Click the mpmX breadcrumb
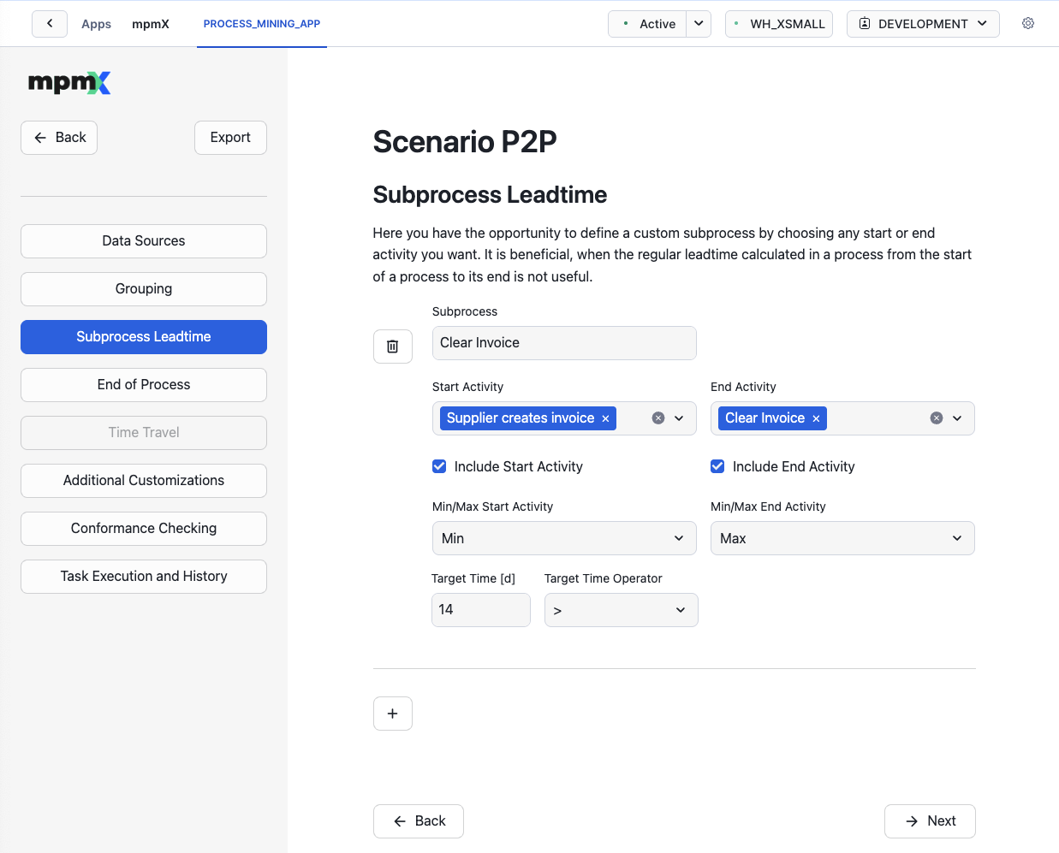This screenshot has height=853, width=1059. [x=151, y=24]
